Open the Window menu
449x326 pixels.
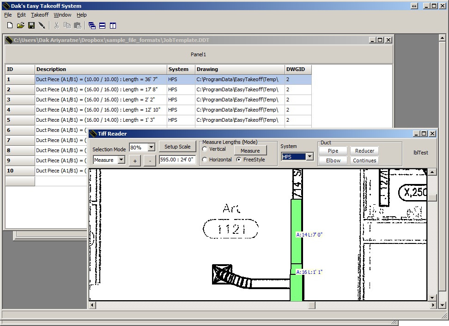[62, 15]
